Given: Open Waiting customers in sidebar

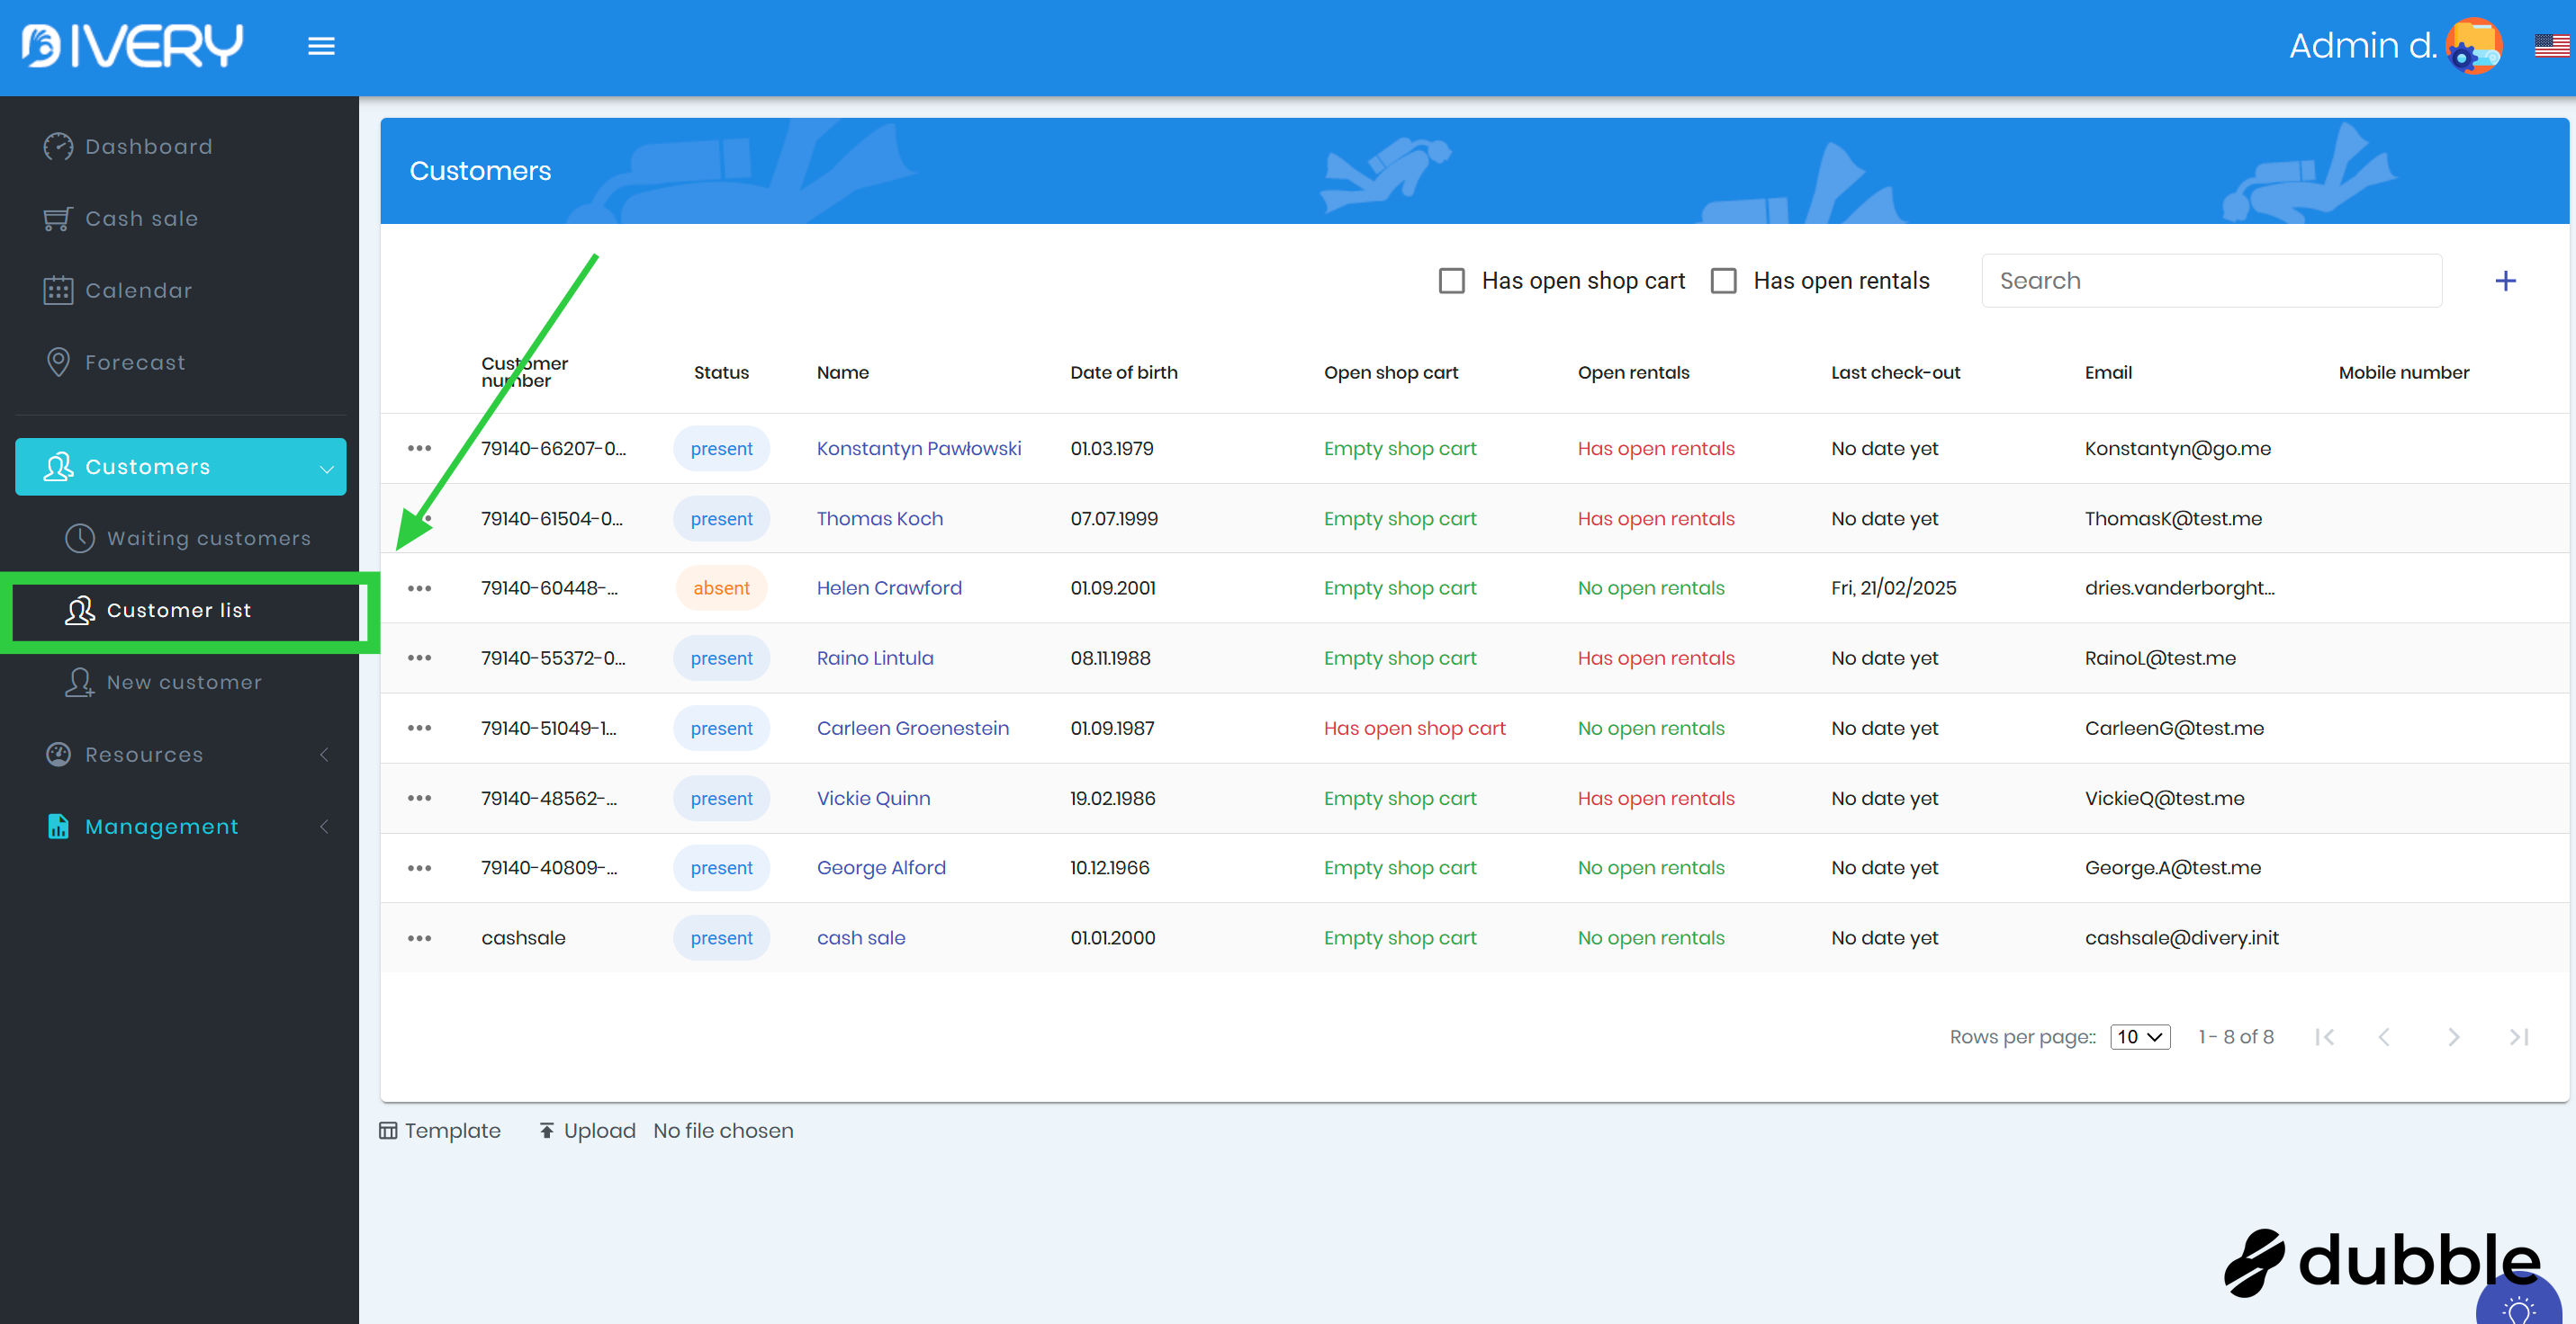Looking at the screenshot, I should 208,539.
